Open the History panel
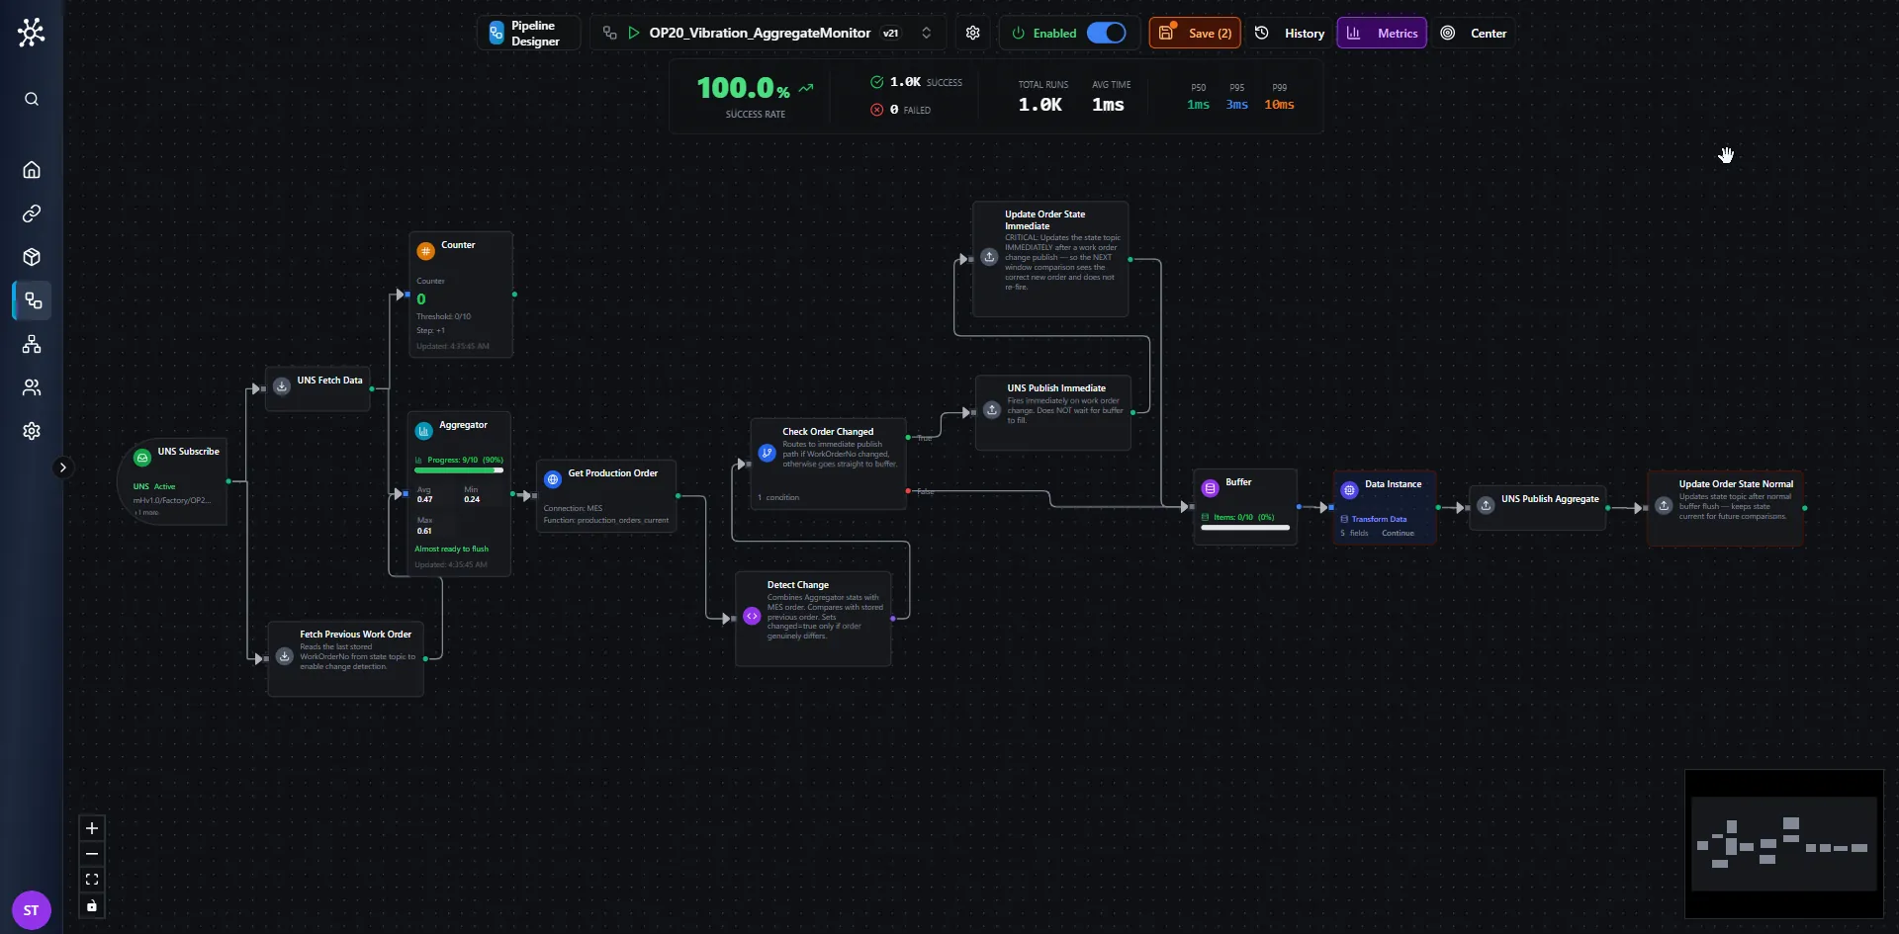The height and width of the screenshot is (934, 1899). 1290,33
